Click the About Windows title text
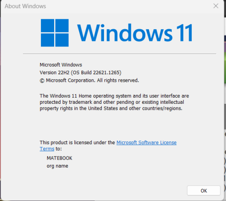 click(25, 6)
